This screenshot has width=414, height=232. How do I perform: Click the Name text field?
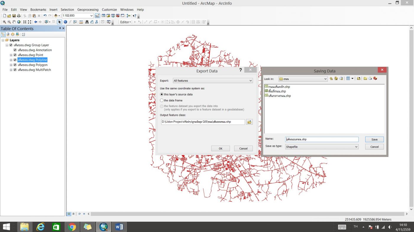(x=322, y=139)
